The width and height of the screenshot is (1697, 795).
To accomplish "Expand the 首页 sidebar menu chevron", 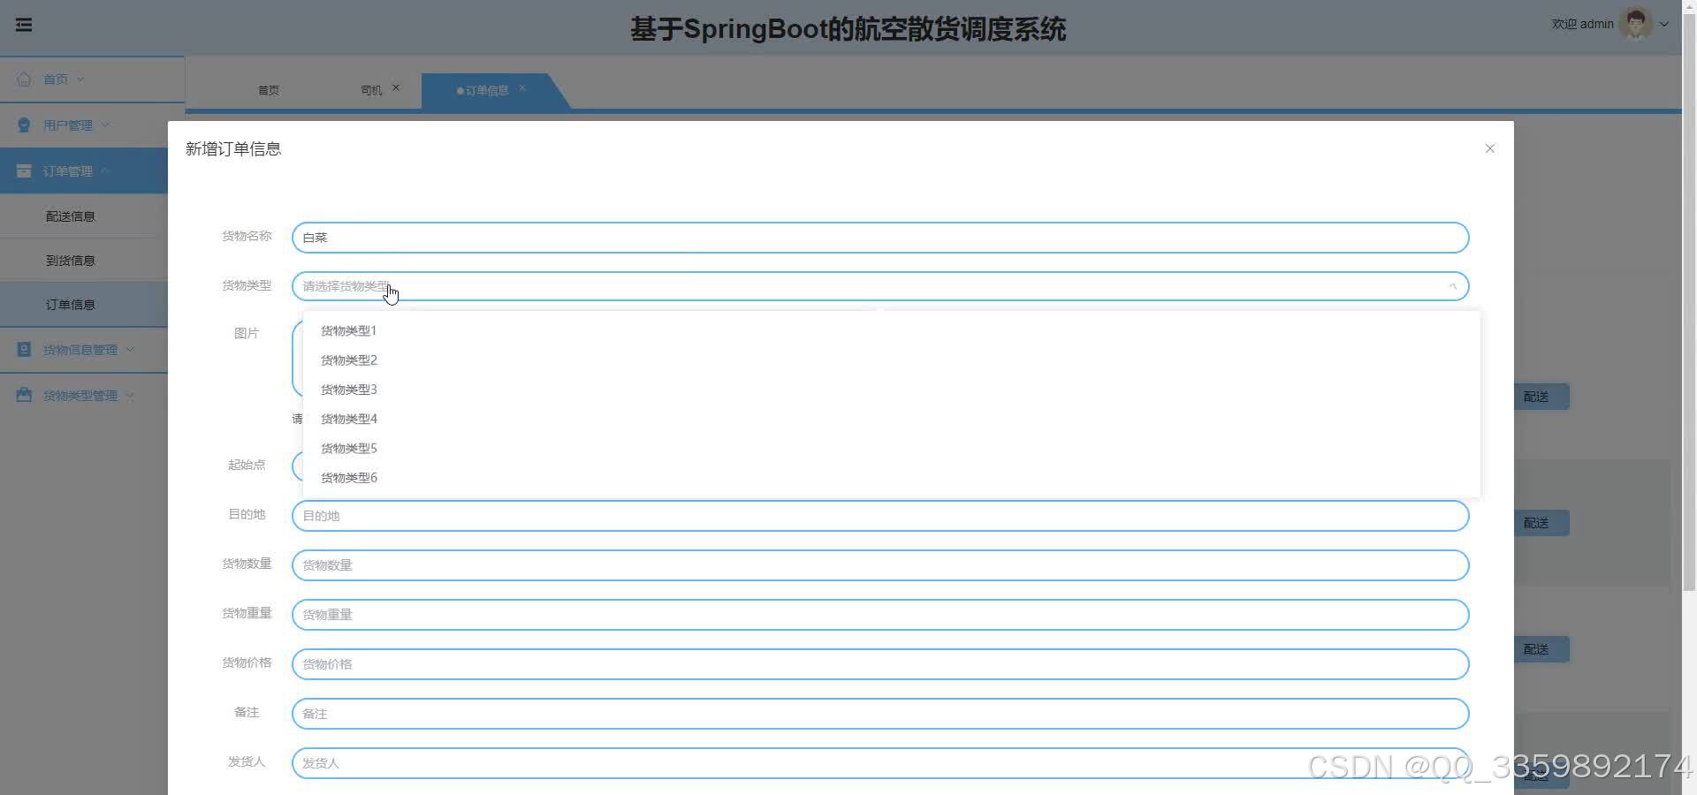I will click(80, 79).
